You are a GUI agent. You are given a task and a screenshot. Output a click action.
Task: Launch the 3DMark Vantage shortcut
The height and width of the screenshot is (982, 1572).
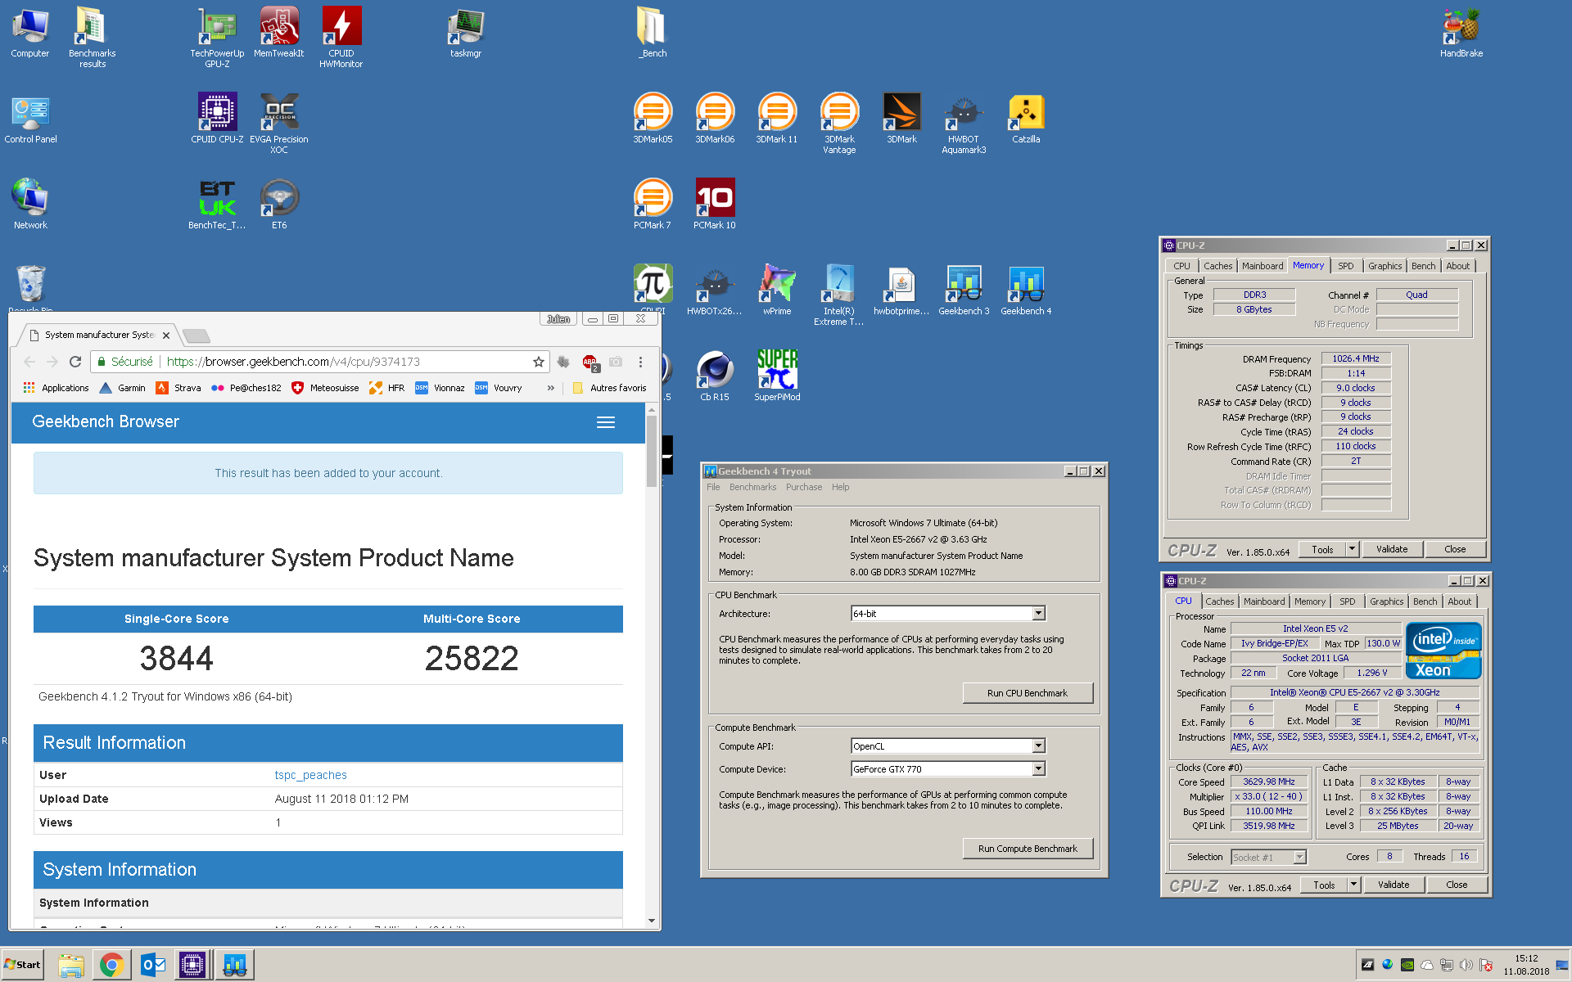click(839, 123)
